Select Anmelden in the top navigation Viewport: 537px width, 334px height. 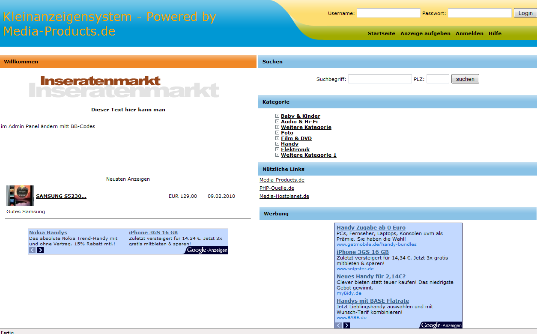click(x=469, y=33)
